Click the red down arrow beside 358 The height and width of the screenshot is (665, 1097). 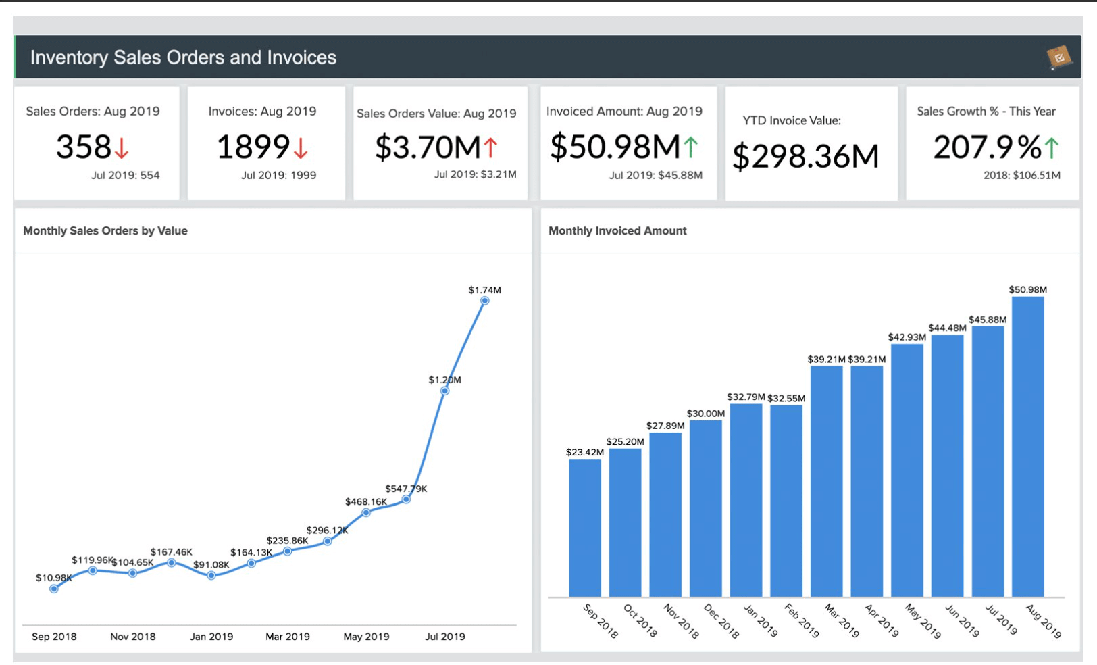point(122,148)
